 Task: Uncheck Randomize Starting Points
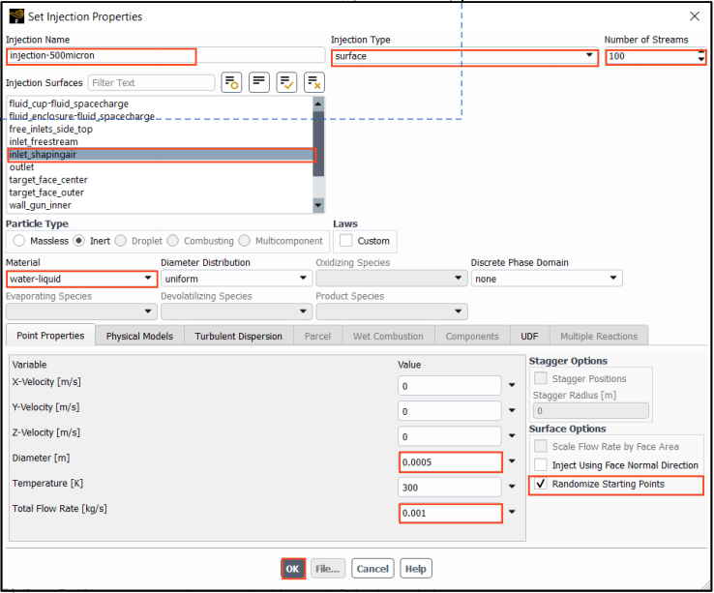pyautogui.click(x=542, y=484)
